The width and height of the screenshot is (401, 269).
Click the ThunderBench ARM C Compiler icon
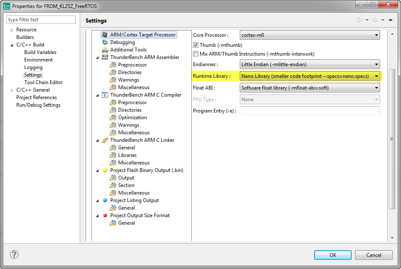[x=105, y=95]
